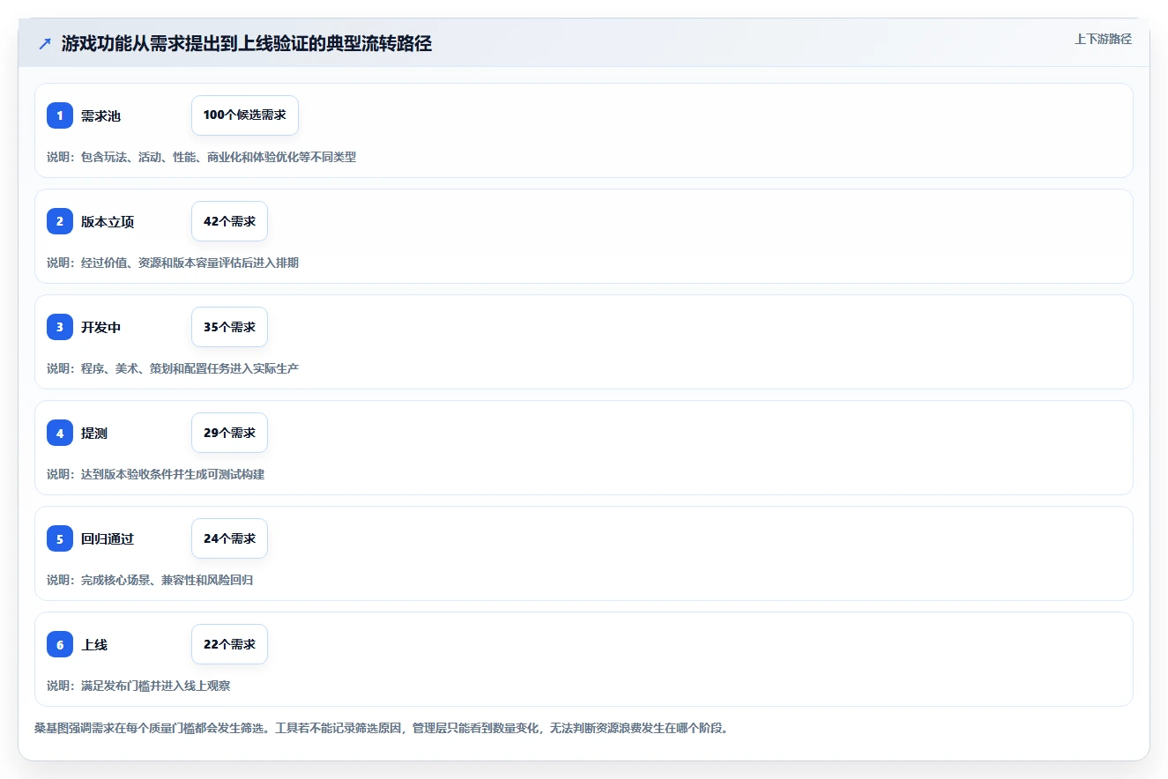
Task: Click the 35个需求 chip
Action: (229, 327)
